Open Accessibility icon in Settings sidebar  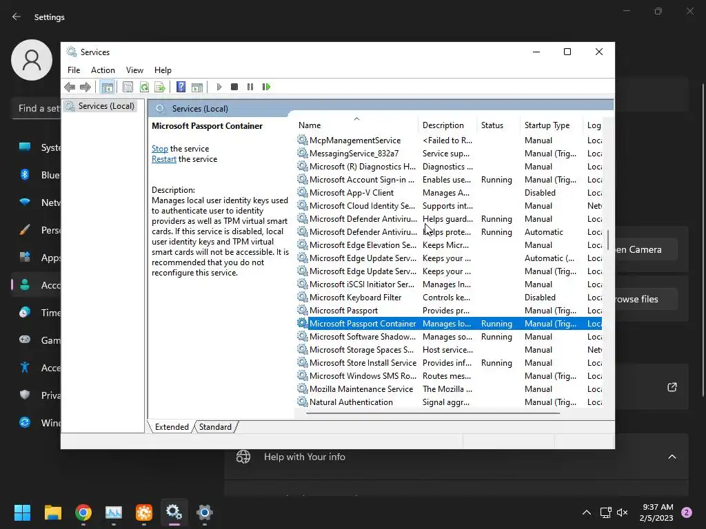coord(25,368)
